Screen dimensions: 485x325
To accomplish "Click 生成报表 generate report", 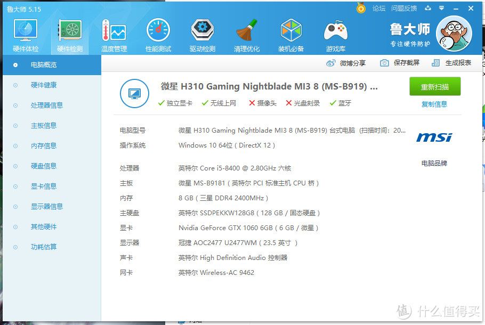I will (458, 63).
